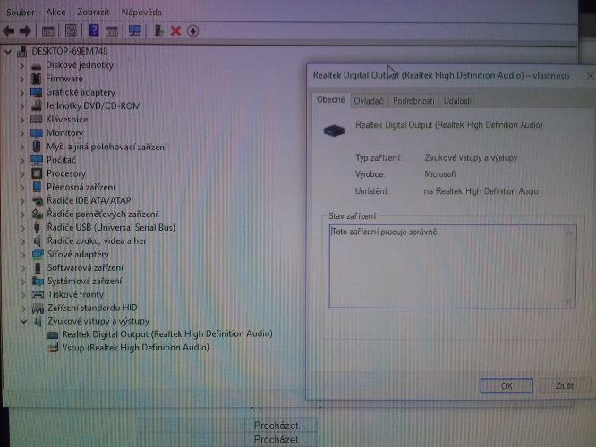Collapse the DESKTOP-69EM748 root node
This screenshot has width=596, height=447.
tap(8, 51)
